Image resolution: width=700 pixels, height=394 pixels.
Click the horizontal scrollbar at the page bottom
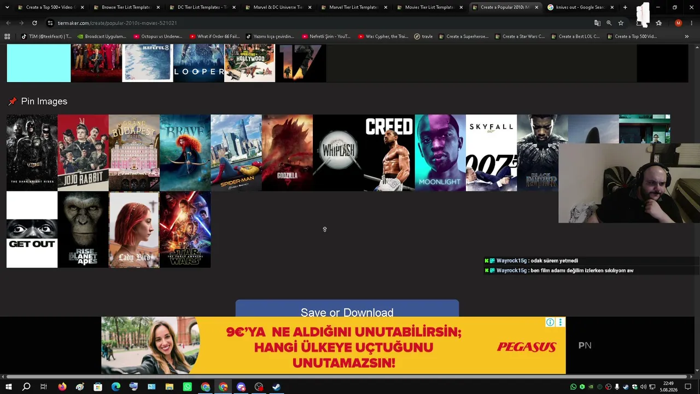point(346,376)
